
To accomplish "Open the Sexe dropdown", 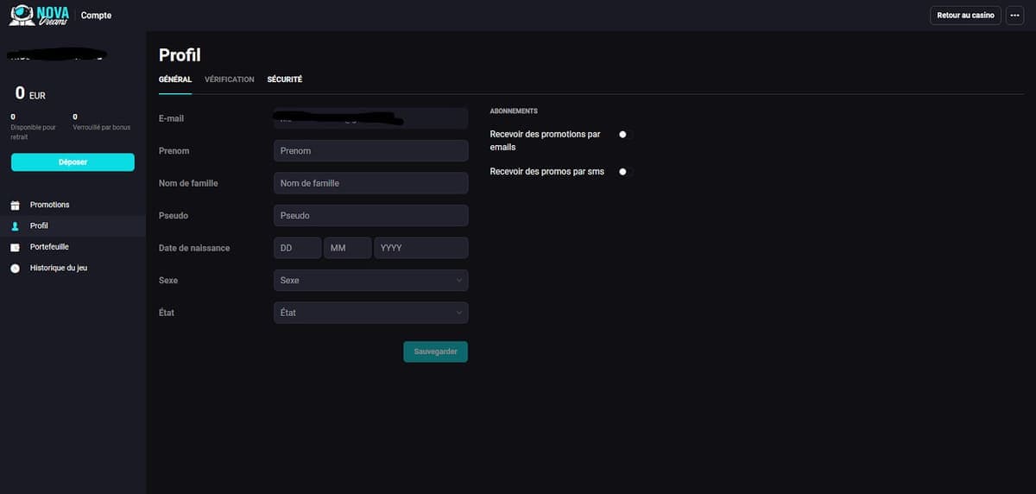I will coord(370,281).
